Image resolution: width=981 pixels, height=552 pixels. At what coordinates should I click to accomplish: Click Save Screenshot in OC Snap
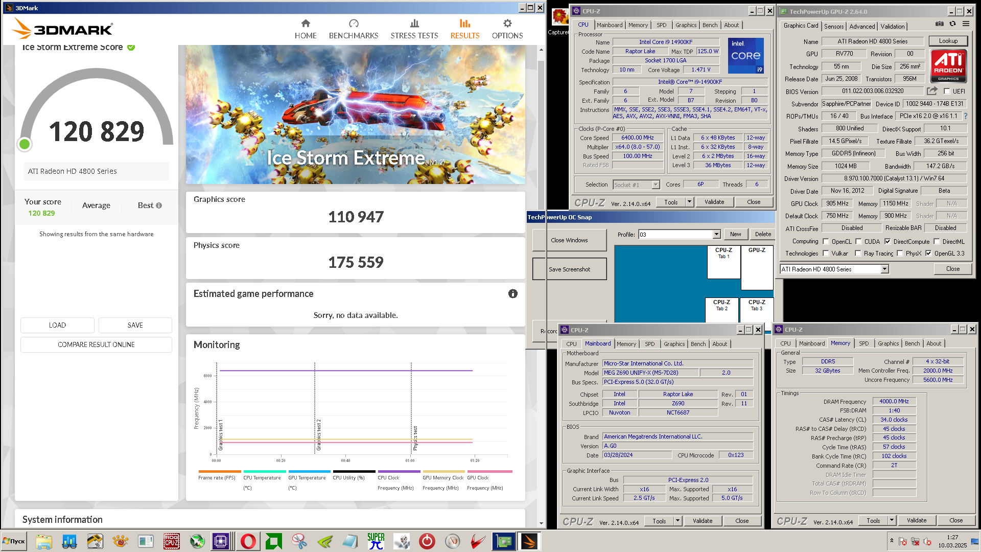[569, 269]
